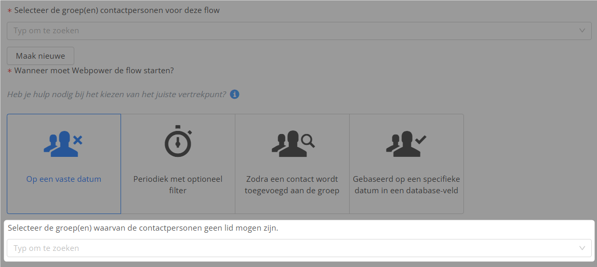Click the red asterisk before "Selecteer de groep(en) contactpersonen"

9,11
